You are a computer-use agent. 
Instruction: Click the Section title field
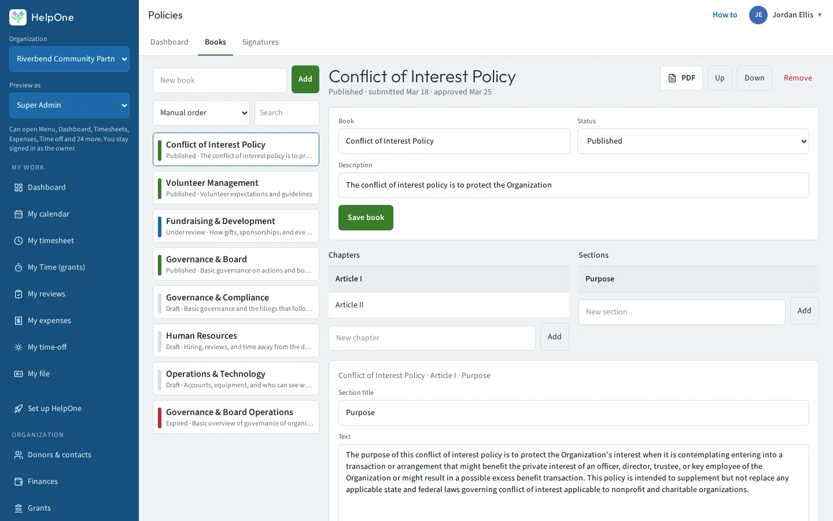click(574, 413)
